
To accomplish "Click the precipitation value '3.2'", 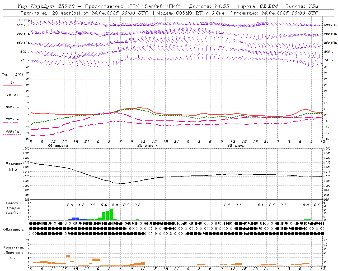I will [115, 205].
